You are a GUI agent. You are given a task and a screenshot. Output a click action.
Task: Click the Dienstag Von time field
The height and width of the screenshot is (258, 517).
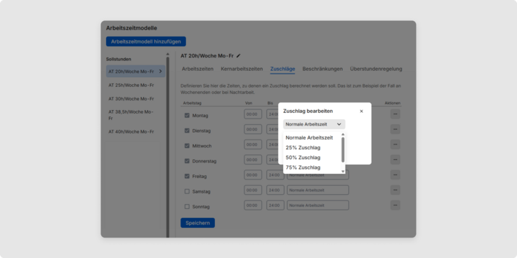click(x=253, y=129)
